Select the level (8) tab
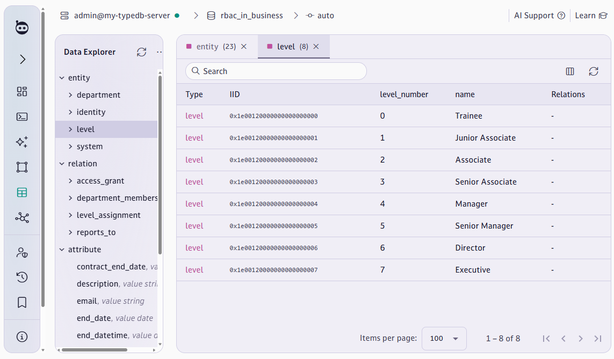 (293, 47)
